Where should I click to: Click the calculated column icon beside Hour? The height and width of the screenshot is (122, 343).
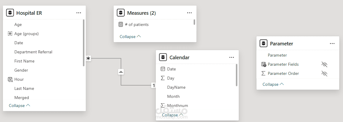click(x=10, y=79)
